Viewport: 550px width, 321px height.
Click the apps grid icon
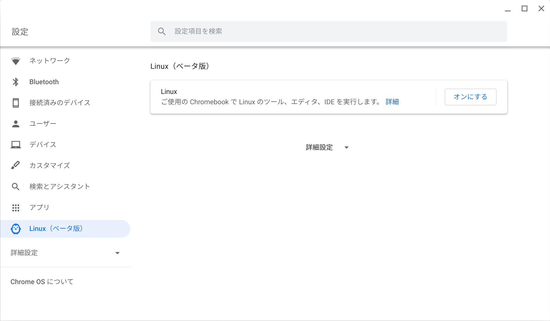(x=16, y=208)
